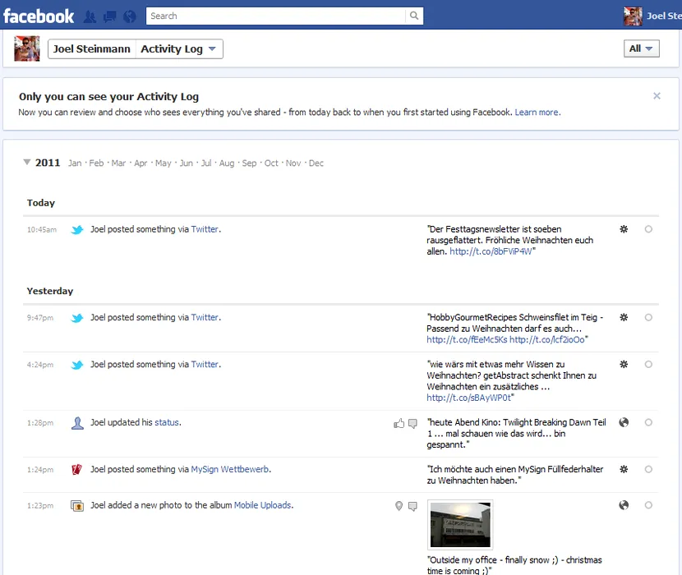Toggle timeline circle for 1:28pm status update
682x575 pixels.
click(x=648, y=422)
